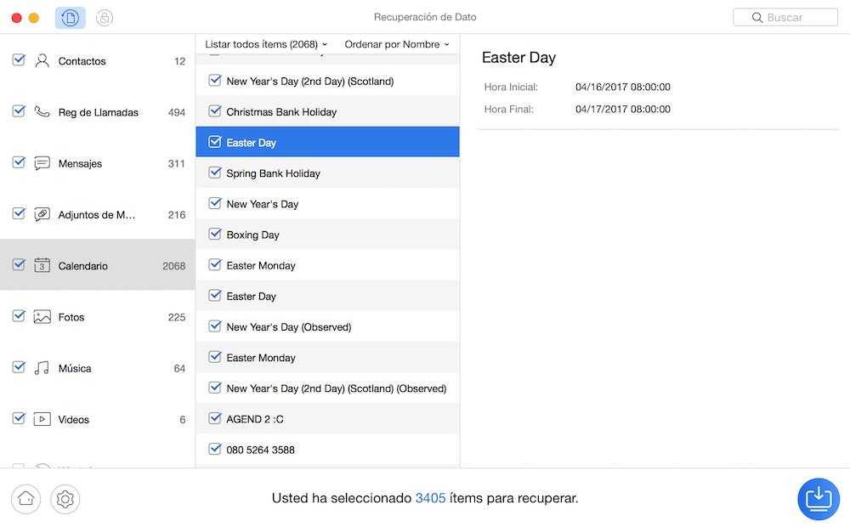This screenshot has width=850, height=527.
Task: Expand the Ordenar por Nombre dropdown
Action: tap(396, 44)
